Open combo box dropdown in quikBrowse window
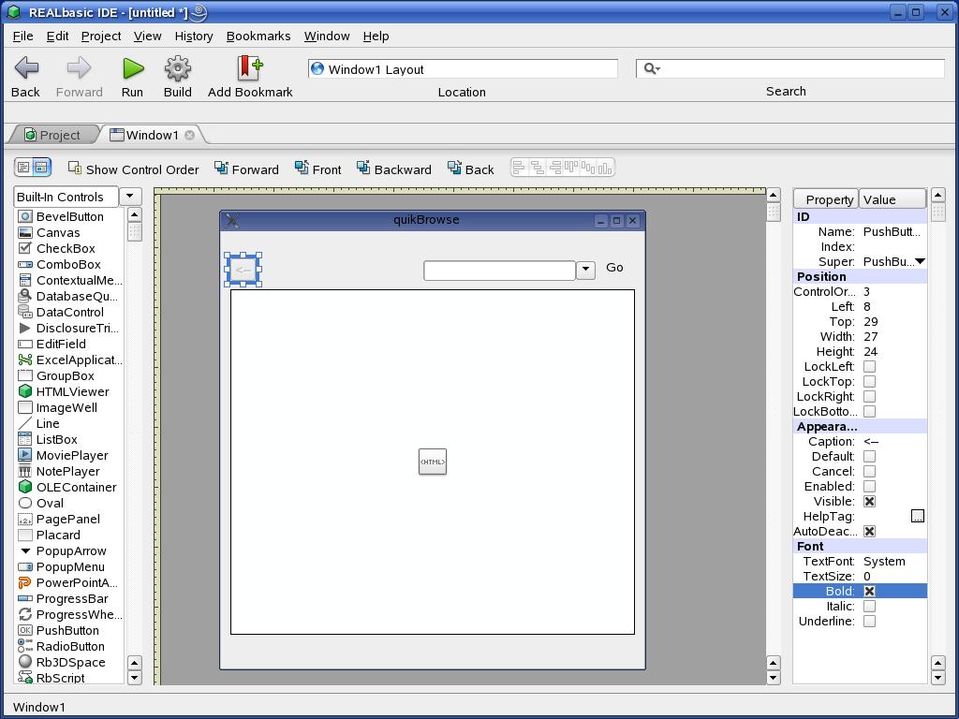The height and width of the screenshot is (719, 959). pyautogui.click(x=586, y=270)
